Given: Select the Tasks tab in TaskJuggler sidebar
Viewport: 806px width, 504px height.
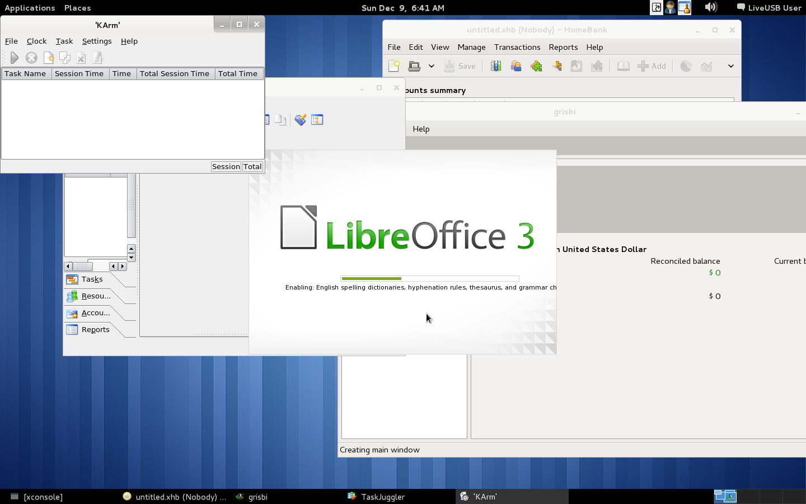Looking at the screenshot, I should coord(100,279).
